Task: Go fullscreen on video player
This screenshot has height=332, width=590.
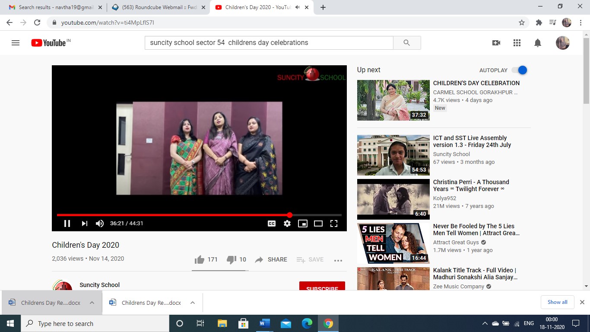Action: (x=334, y=223)
